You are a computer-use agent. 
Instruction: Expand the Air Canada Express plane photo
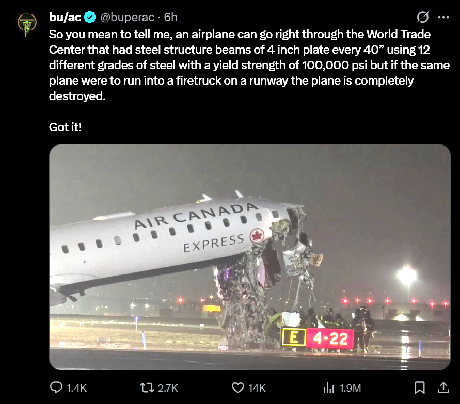click(x=250, y=257)
